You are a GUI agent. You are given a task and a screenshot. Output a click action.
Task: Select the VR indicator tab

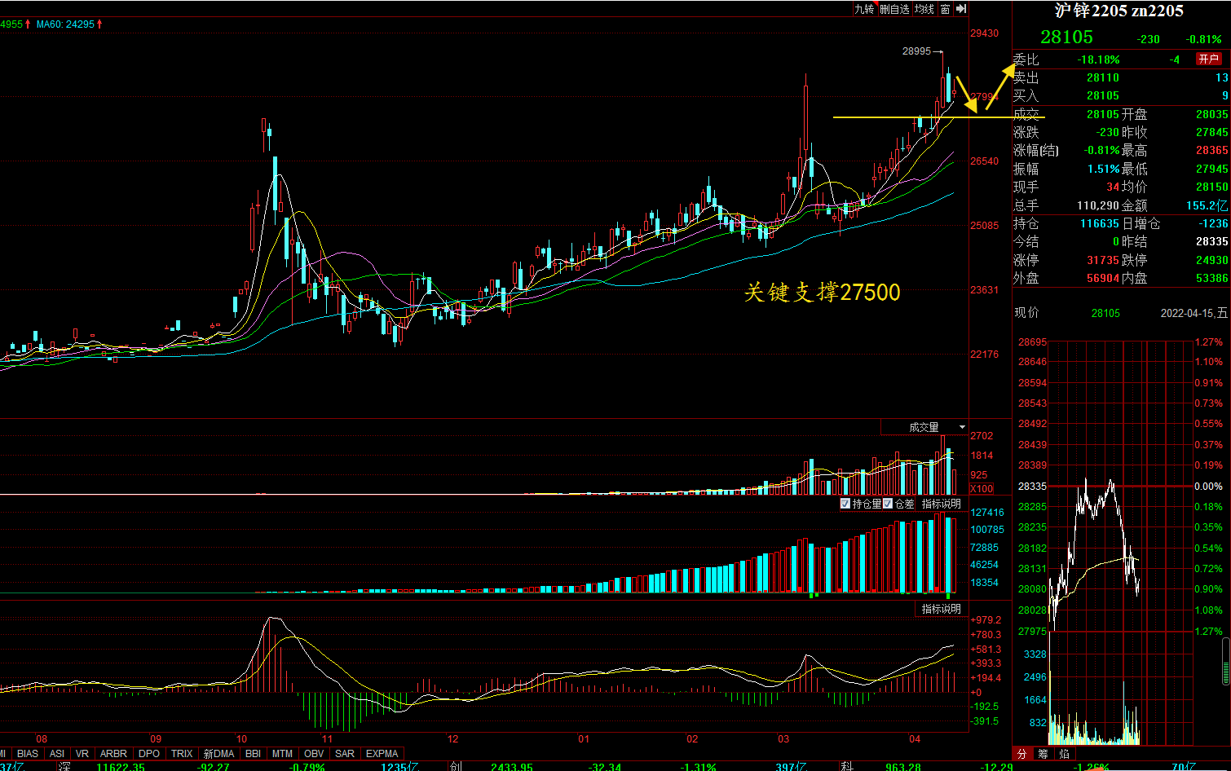click(82, 754)
